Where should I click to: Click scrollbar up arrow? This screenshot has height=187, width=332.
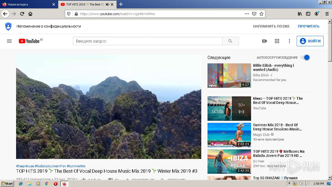pyautogui.click(x=330, y=22)
